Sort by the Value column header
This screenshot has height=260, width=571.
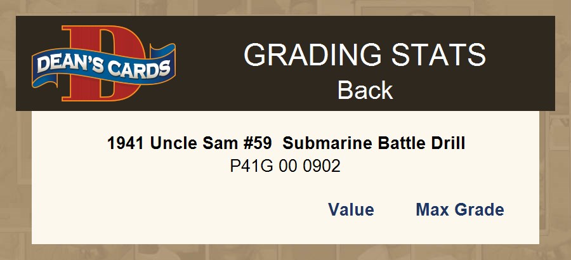pos(351,210)
